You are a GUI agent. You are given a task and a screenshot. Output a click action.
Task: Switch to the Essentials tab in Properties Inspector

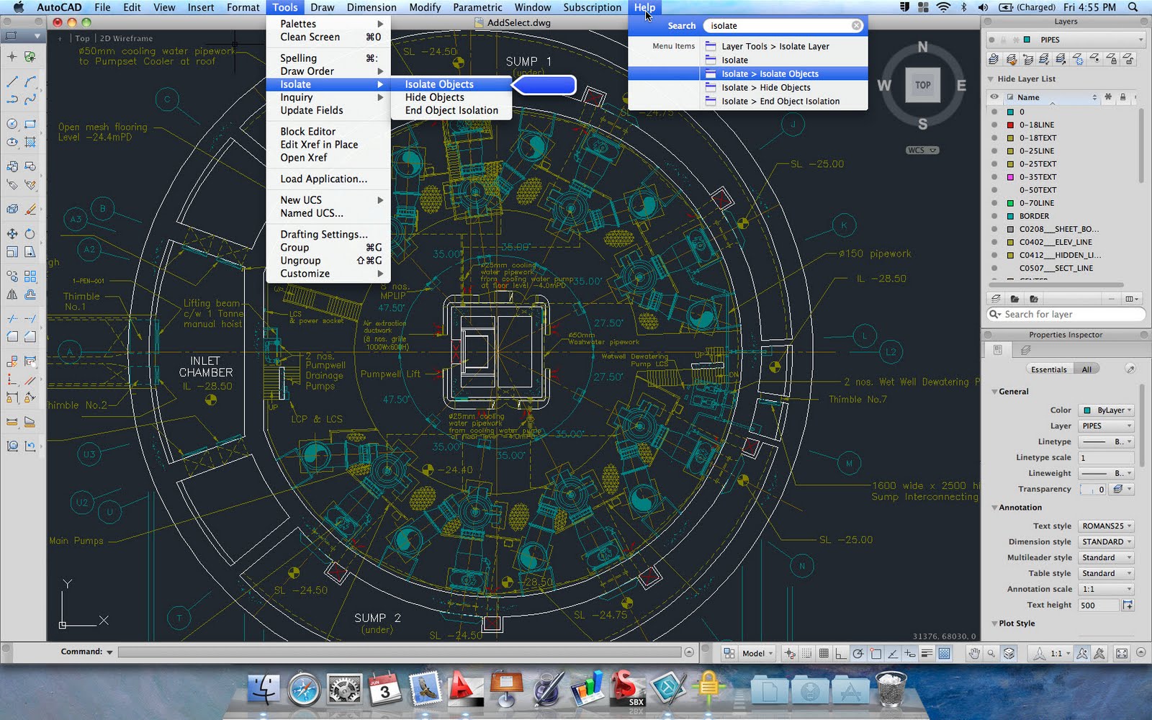(1049, 369)
